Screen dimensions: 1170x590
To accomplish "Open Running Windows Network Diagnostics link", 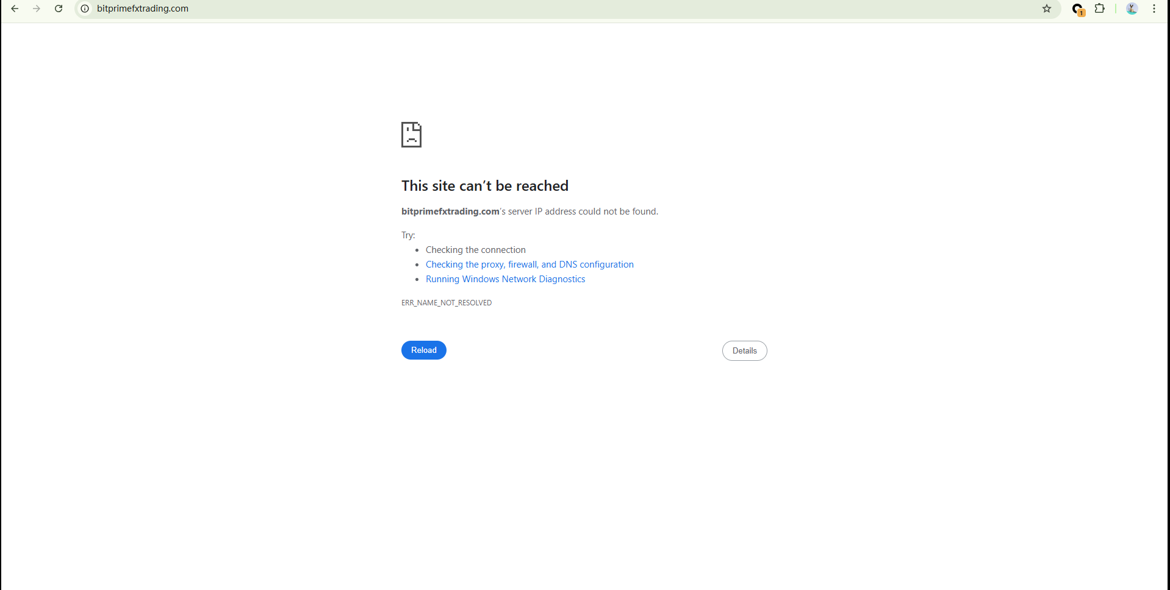I will [x=505, y=279].
